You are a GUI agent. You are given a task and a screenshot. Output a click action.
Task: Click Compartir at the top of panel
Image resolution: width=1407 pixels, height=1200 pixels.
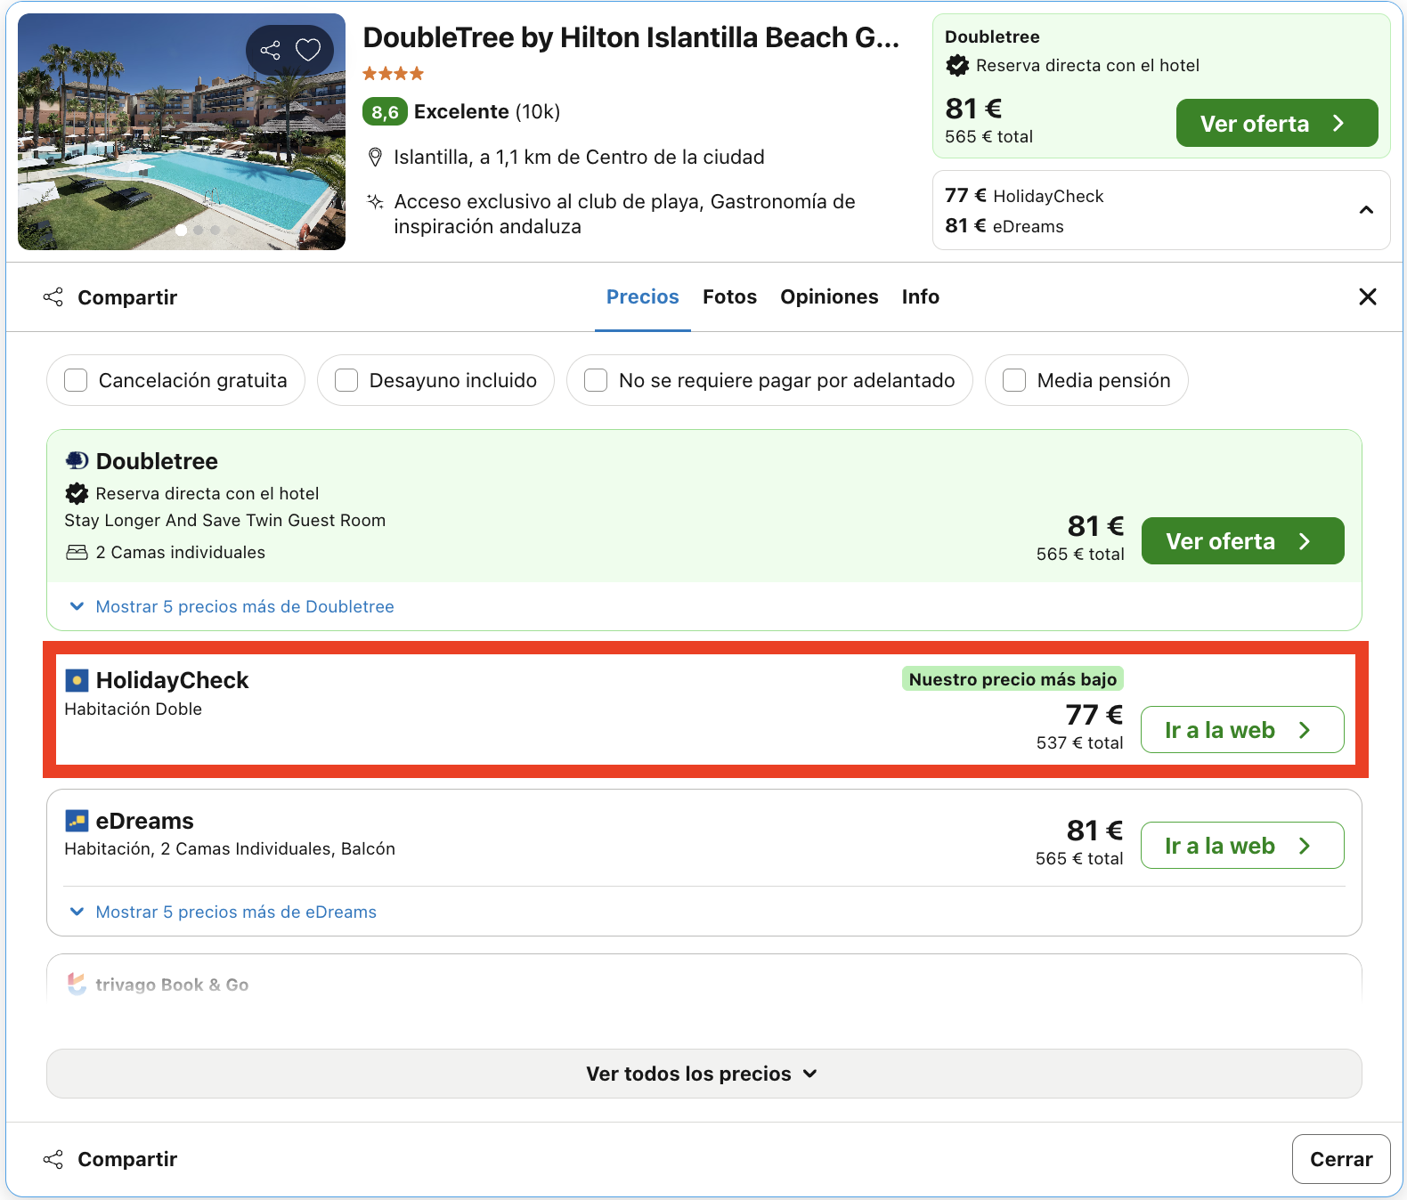tap(127, 297)
